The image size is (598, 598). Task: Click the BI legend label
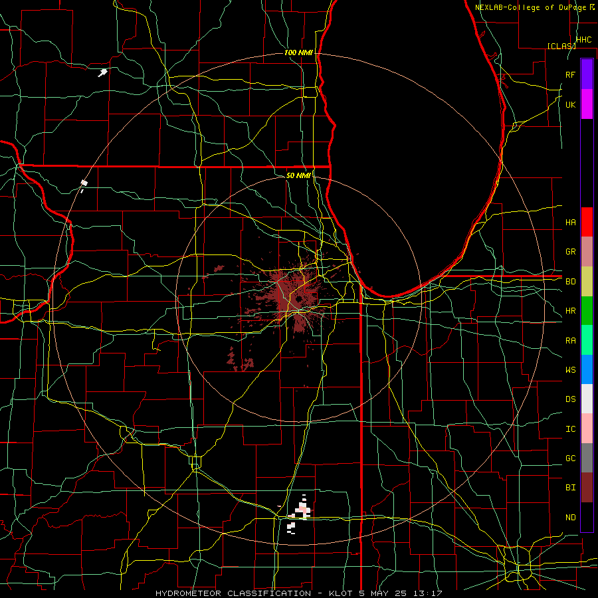[570, 488]
